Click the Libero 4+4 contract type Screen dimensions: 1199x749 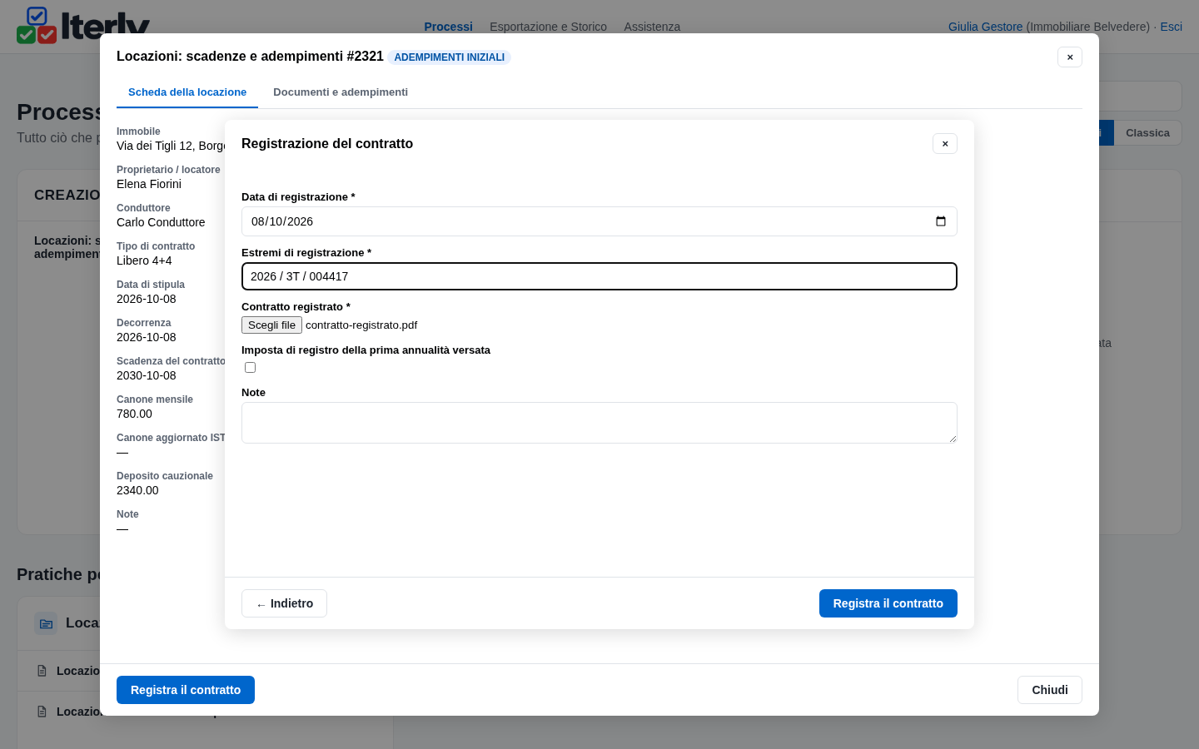(x=144, y=260)
